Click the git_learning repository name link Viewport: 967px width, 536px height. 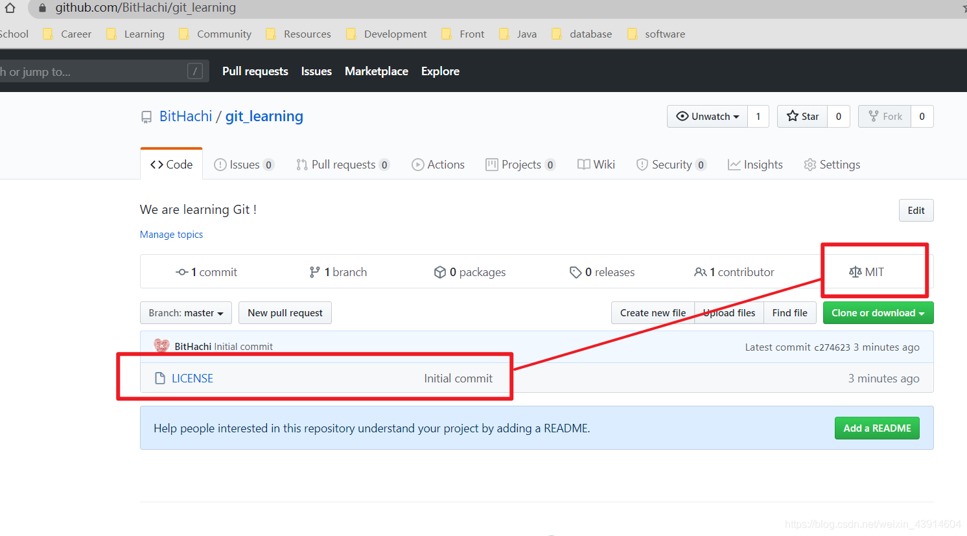(264, 117)
